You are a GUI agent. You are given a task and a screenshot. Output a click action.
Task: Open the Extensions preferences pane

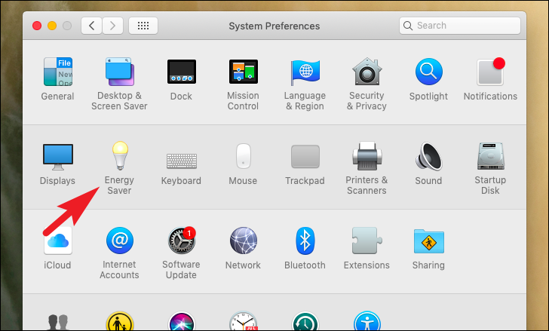(x=367, y=241)
